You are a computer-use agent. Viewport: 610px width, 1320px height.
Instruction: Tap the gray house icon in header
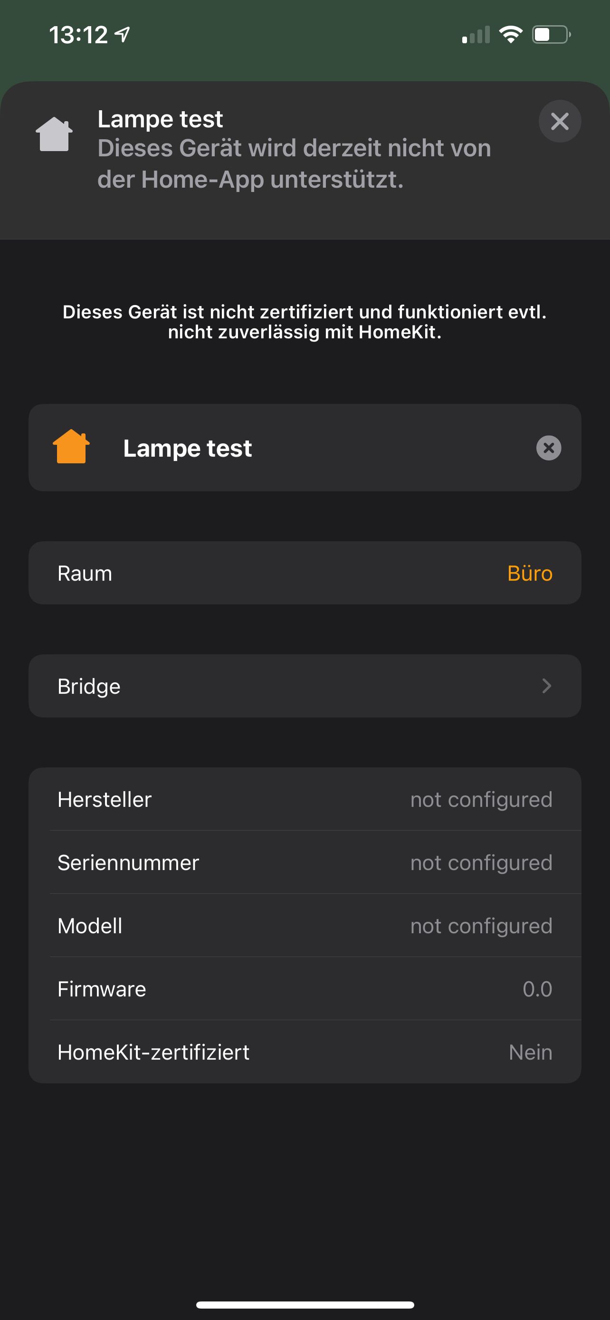tap(54, 134)
